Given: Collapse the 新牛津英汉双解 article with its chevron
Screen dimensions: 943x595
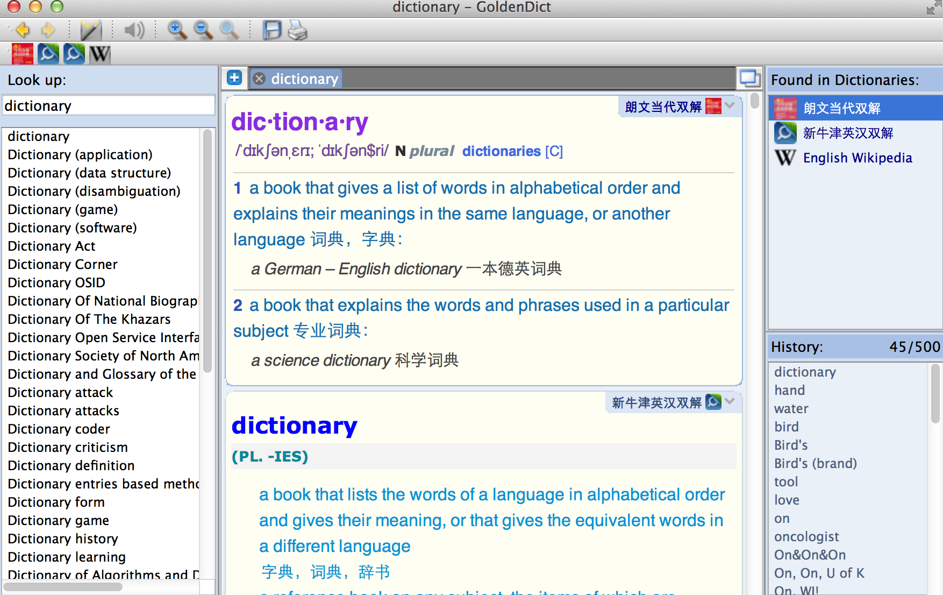Looking at the screenshot, I should [x=730, y=401].
